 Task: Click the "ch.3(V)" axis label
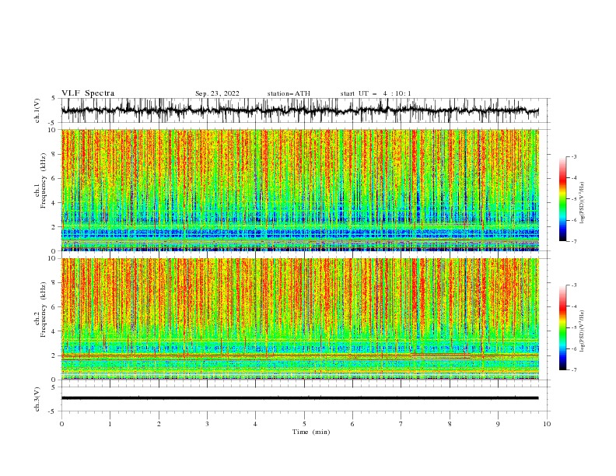tap(37, 399)
